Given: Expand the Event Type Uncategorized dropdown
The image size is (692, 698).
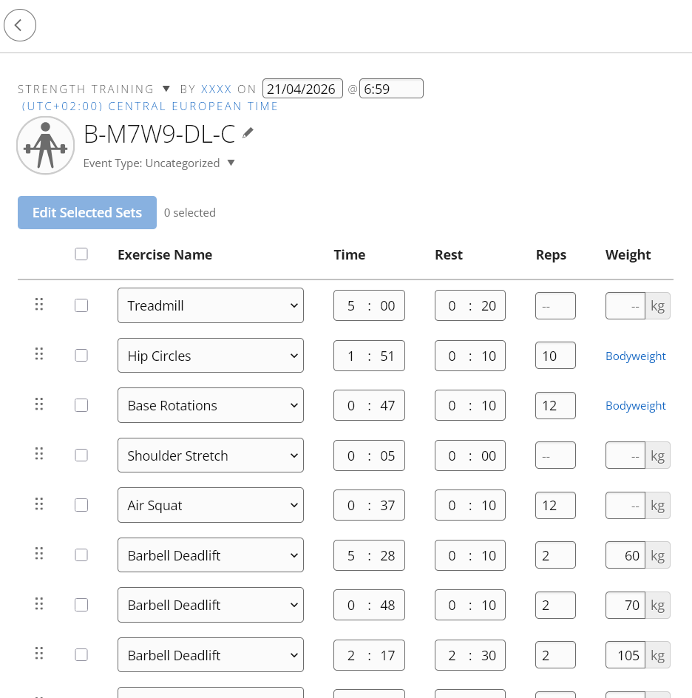Looking at the screenshot, I should [x=231, y=163].
